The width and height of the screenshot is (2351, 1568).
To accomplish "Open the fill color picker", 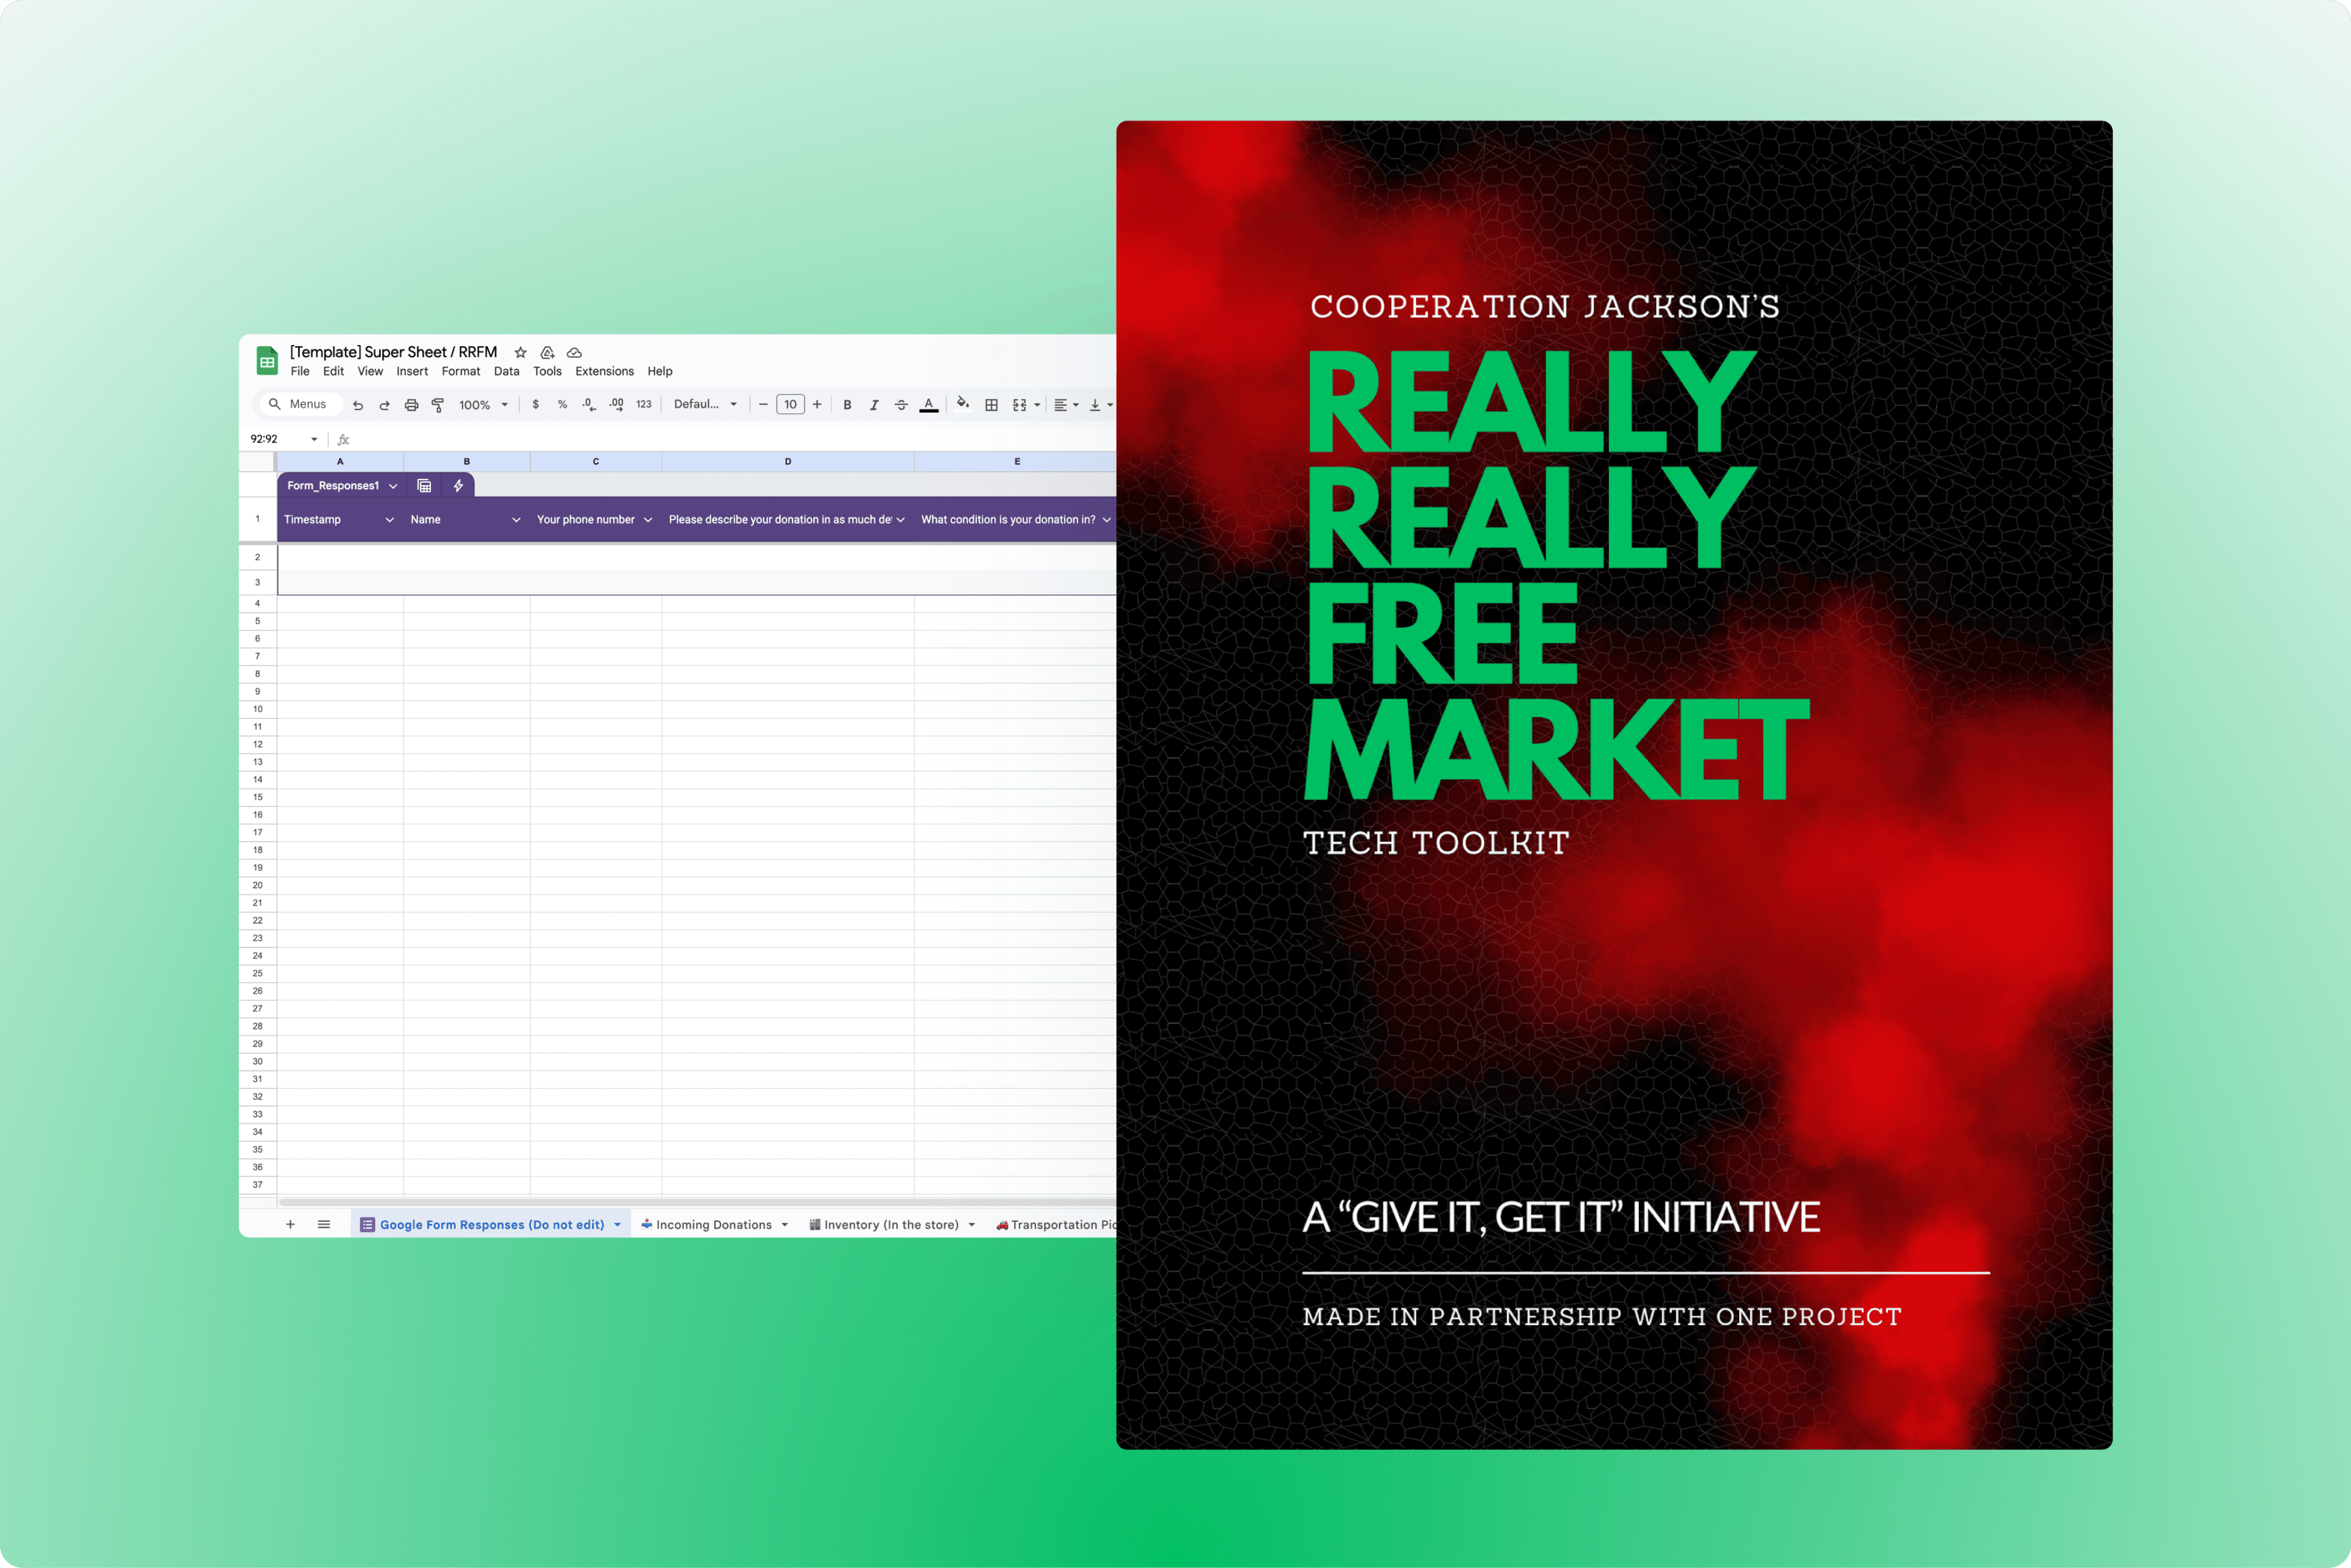I will [962, 404].
